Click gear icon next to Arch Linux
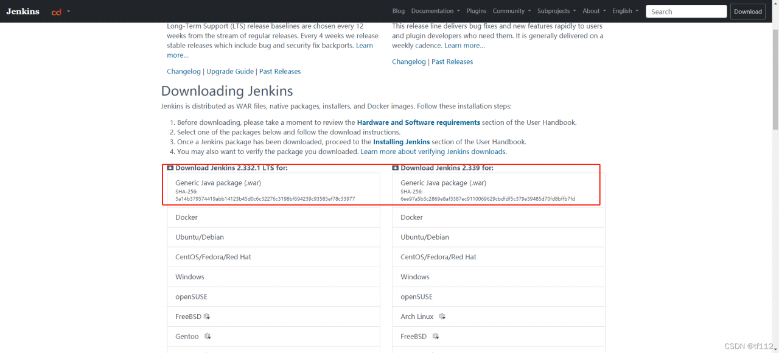779x353 pixels. click(442, 316)
